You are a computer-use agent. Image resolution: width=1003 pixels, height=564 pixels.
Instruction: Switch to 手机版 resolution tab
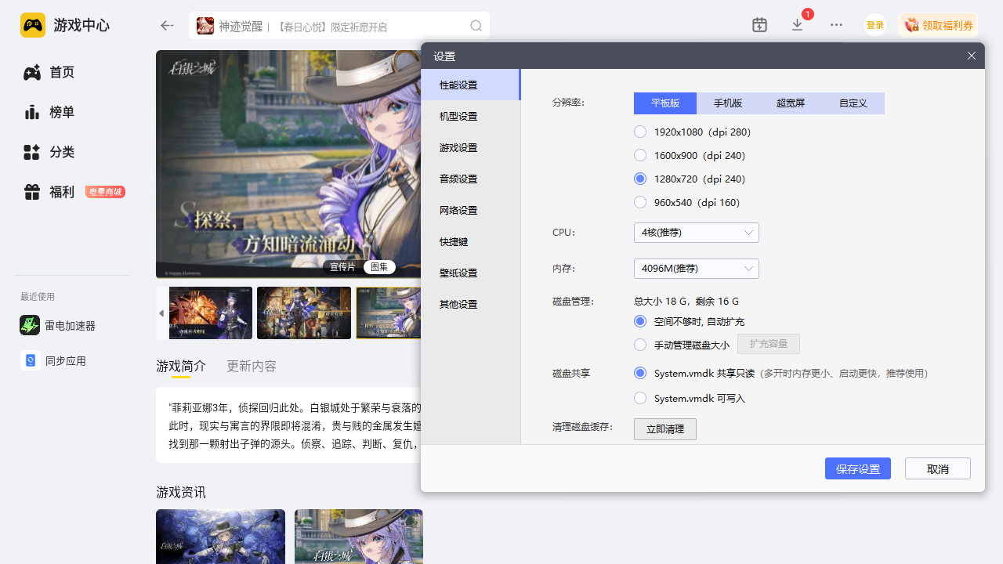coord(727,103)
